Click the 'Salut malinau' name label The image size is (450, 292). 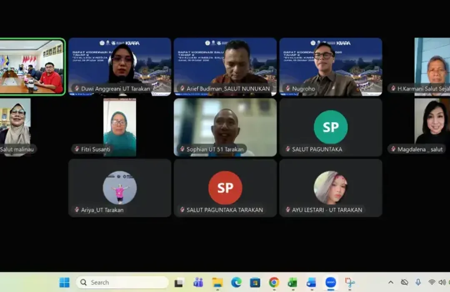tap(17, 149)
